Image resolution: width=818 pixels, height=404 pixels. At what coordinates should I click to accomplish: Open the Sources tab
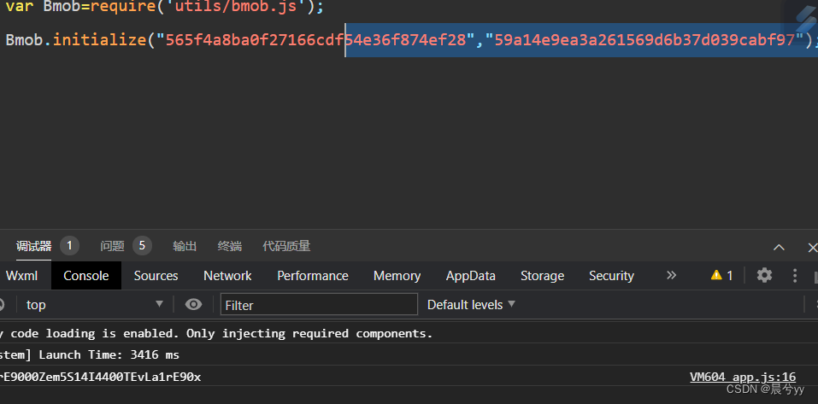pos(156,275)
